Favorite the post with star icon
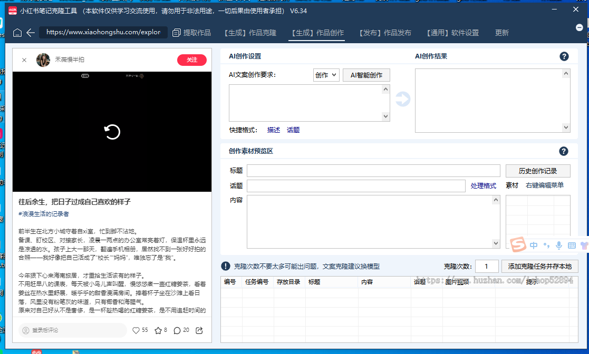 (158, 330)
